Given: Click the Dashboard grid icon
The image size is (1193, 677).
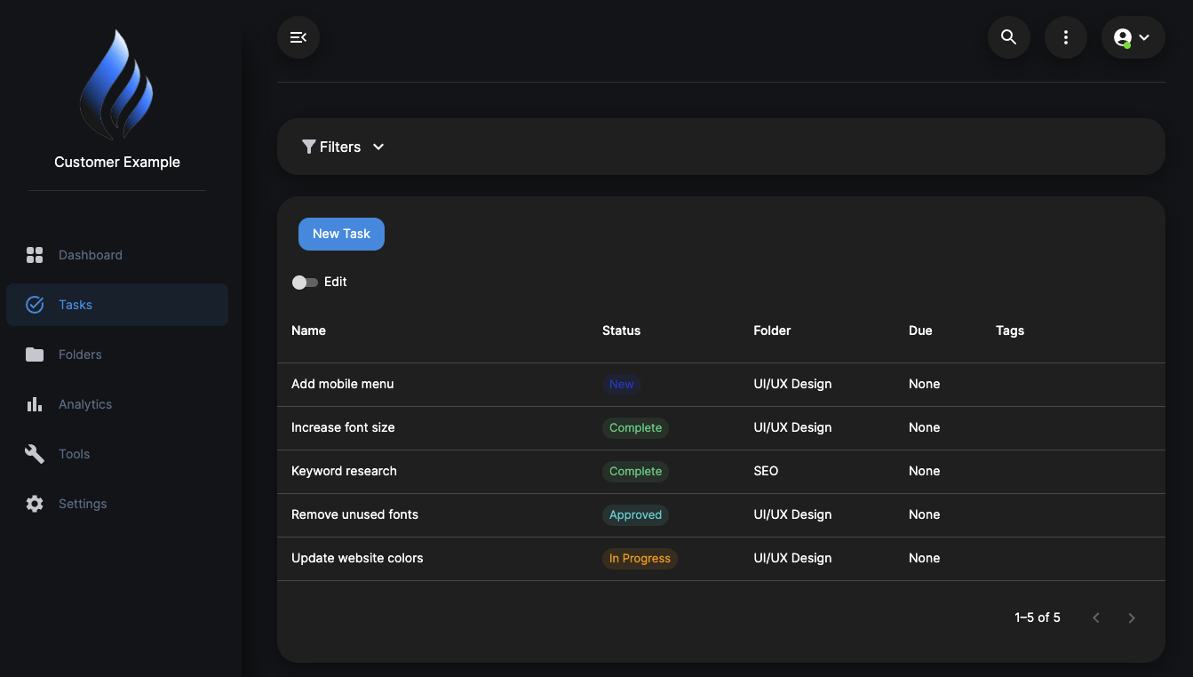Looking at the screenshot, I should [x=35, y=255].
